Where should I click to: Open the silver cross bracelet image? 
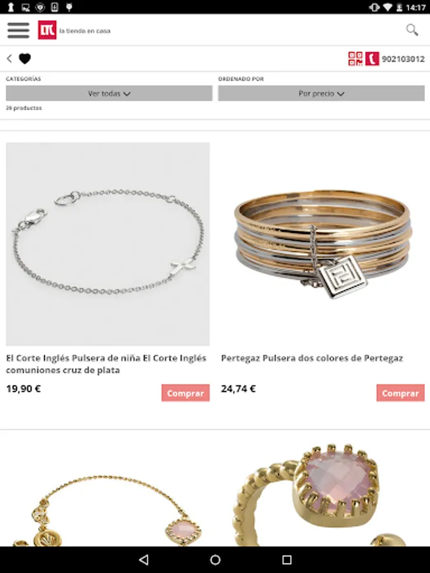[108, 244]
